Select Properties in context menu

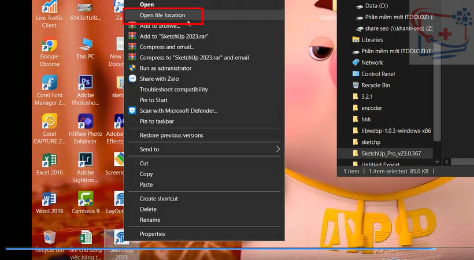153,234
